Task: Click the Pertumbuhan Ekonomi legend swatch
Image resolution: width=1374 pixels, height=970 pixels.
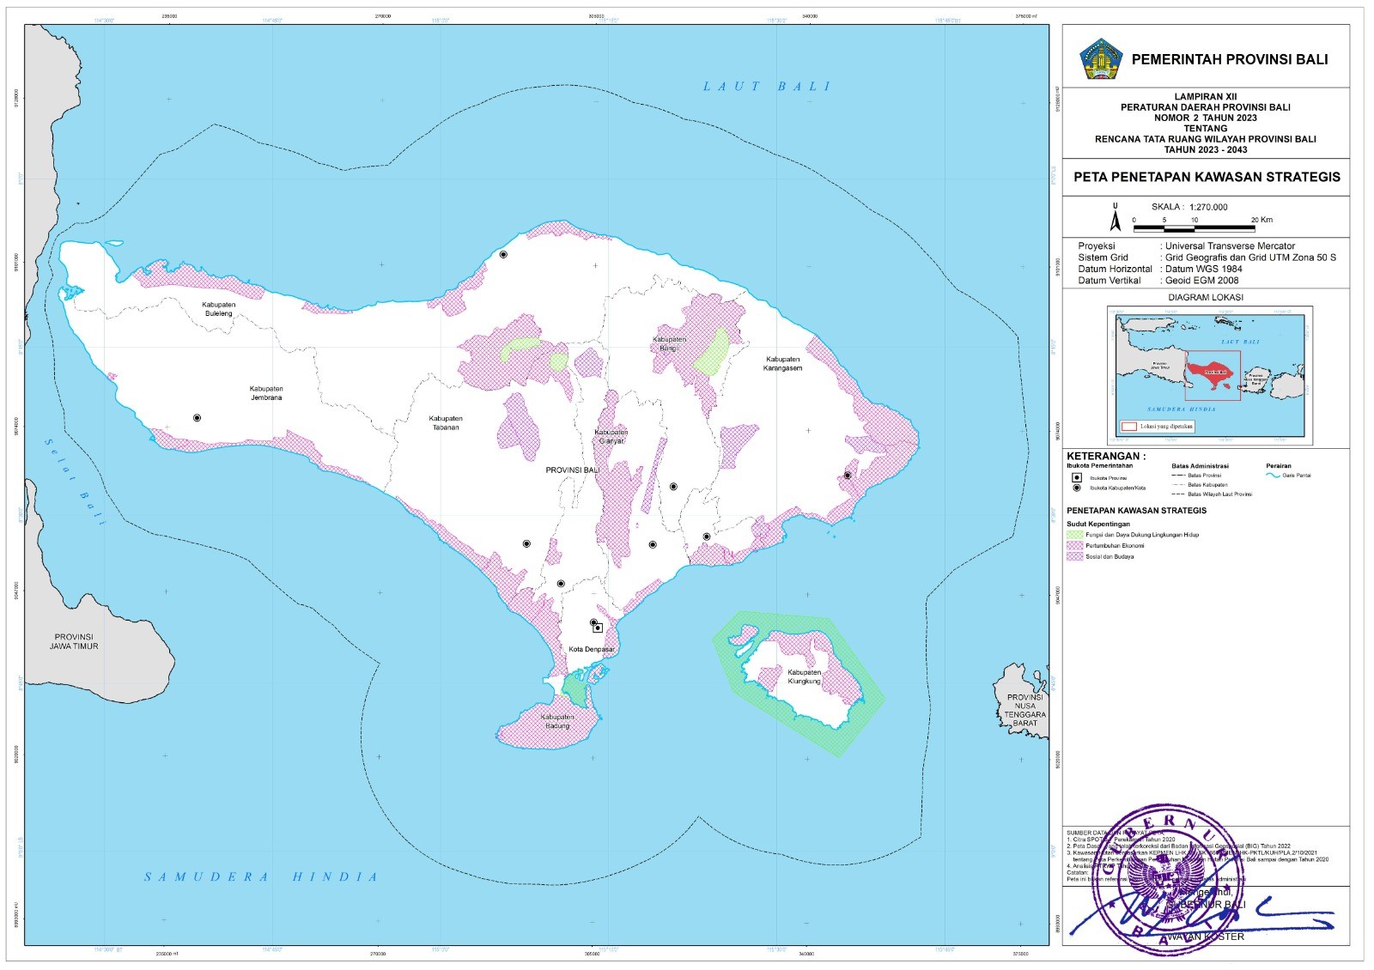Action: [1074, 546]
